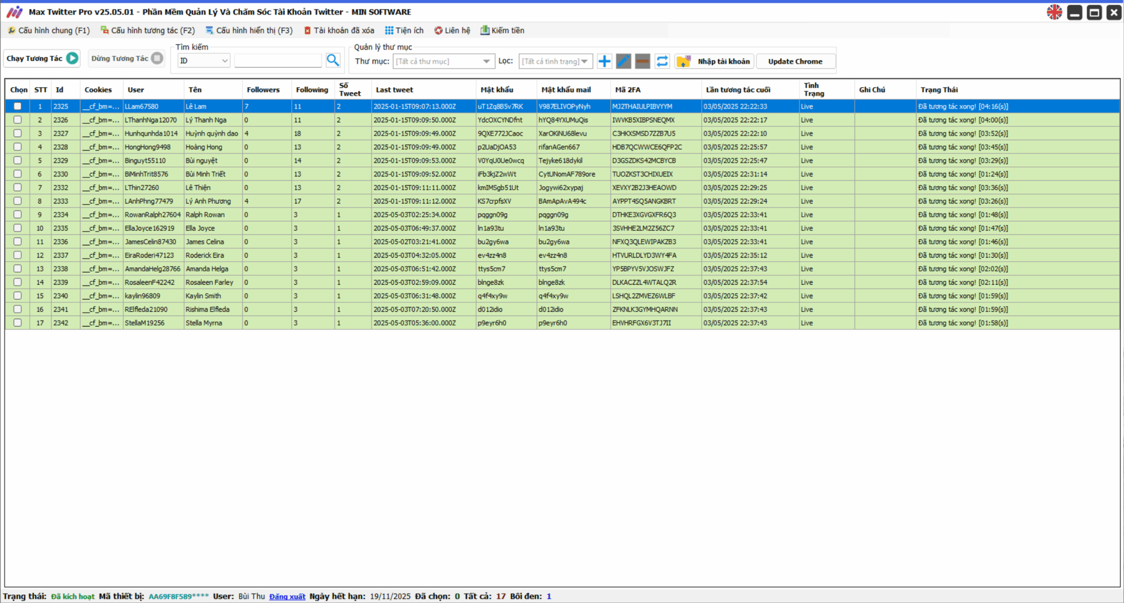
Task: Open the Kiếm tiền menu
Action: (502, 30)
